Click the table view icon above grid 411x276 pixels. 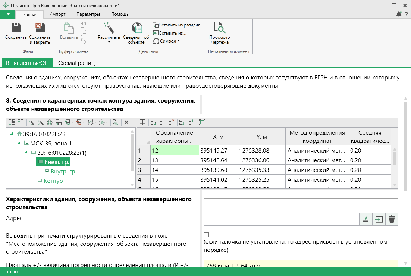[x=142, y=122]
